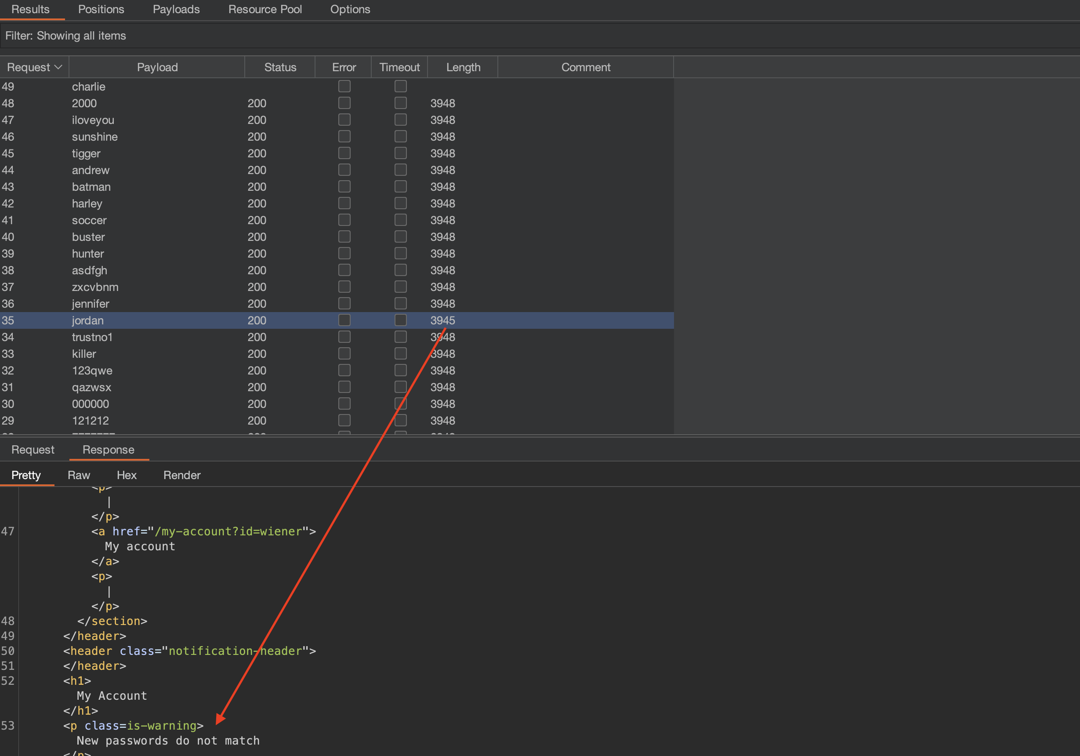Select the result row with payload trustno1
1080x756 pixels.
click(x=92, y=337)
